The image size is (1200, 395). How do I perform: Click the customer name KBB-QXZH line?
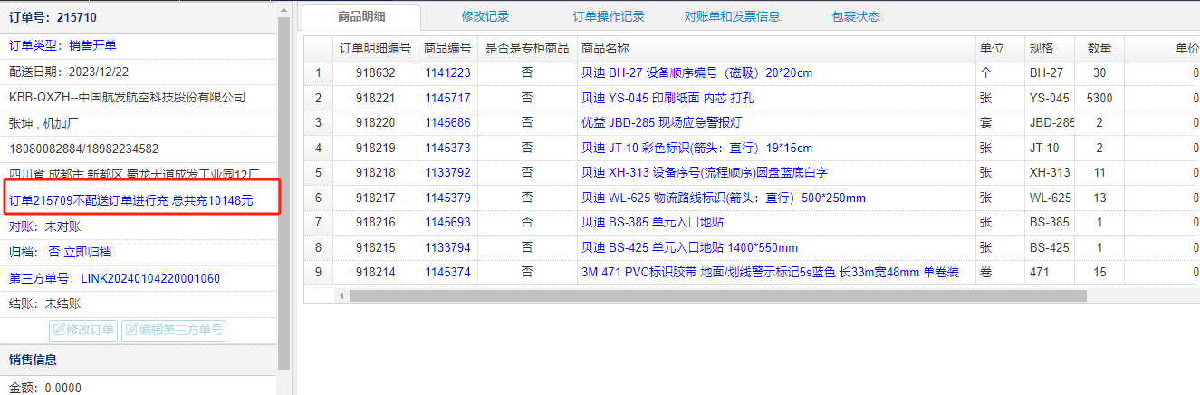point(128,97)
